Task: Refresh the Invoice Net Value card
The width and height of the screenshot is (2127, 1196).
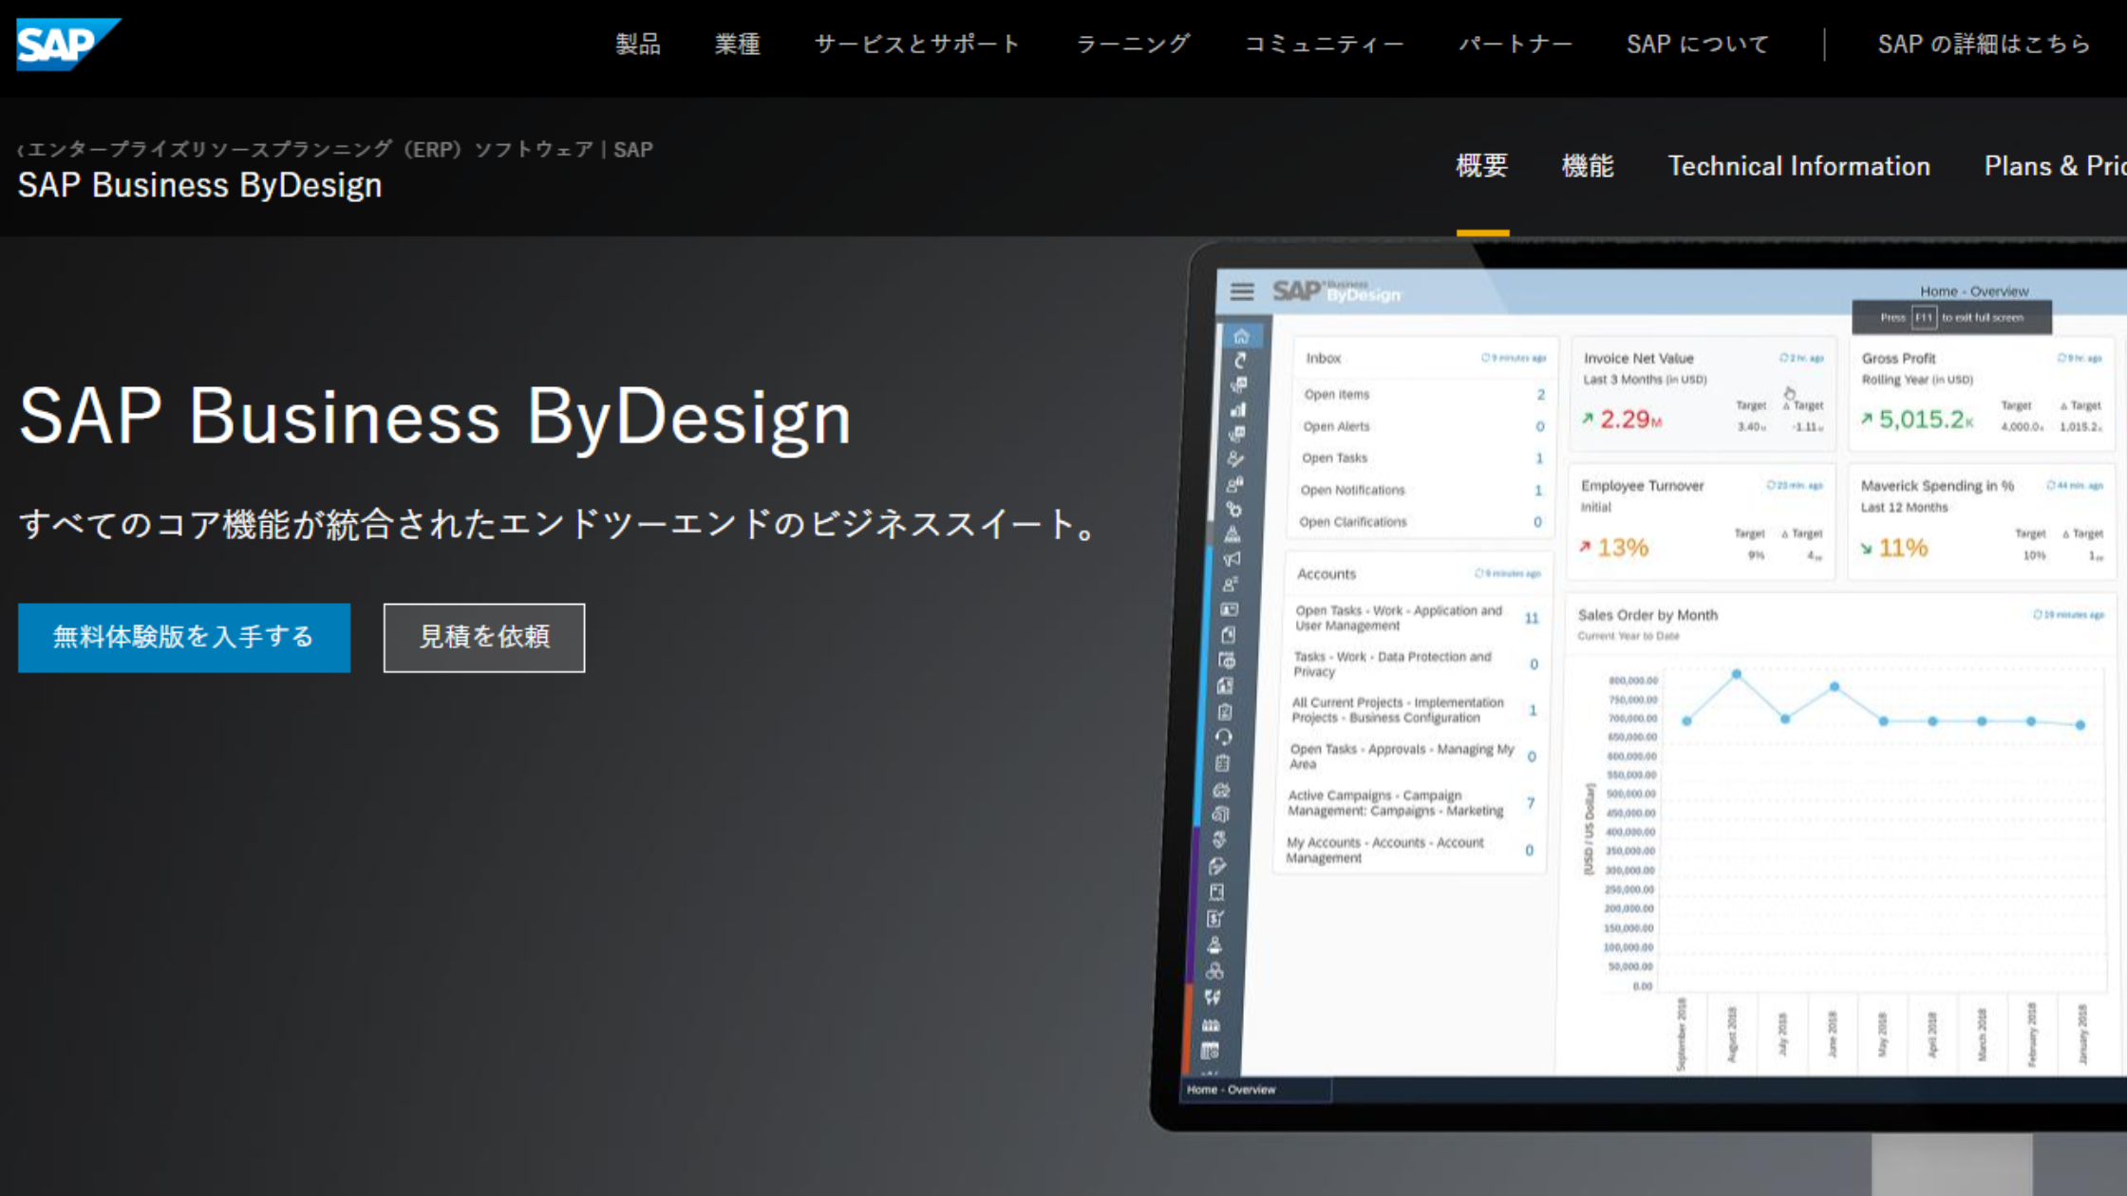Action: [x=1783, y=358]
